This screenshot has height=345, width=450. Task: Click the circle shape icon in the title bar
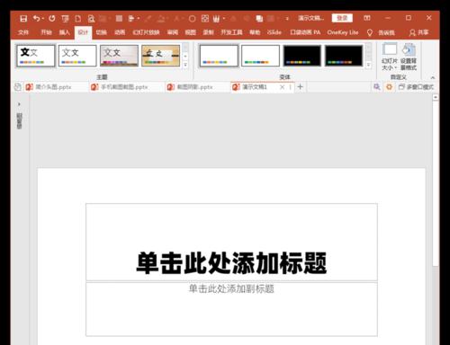pyautogui.click(x=193, y=19)
